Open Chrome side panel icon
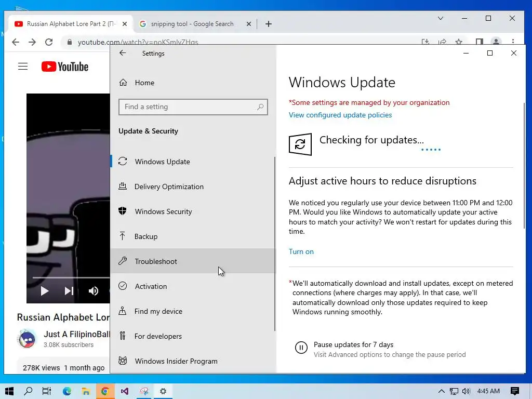The image size is (532, 399). click(479, 42)
